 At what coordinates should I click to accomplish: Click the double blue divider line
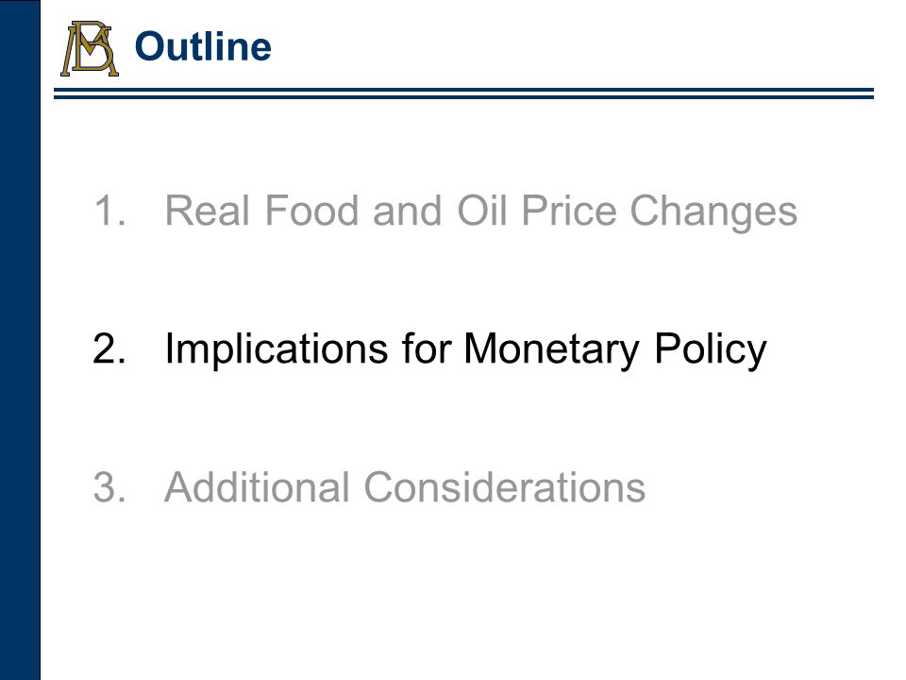[x=463, y=93]
